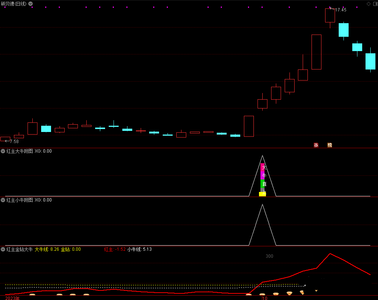Click the 硕贝德(日线) stock title
This screenshot has height=300, width=378.
[x=14, y=4]
